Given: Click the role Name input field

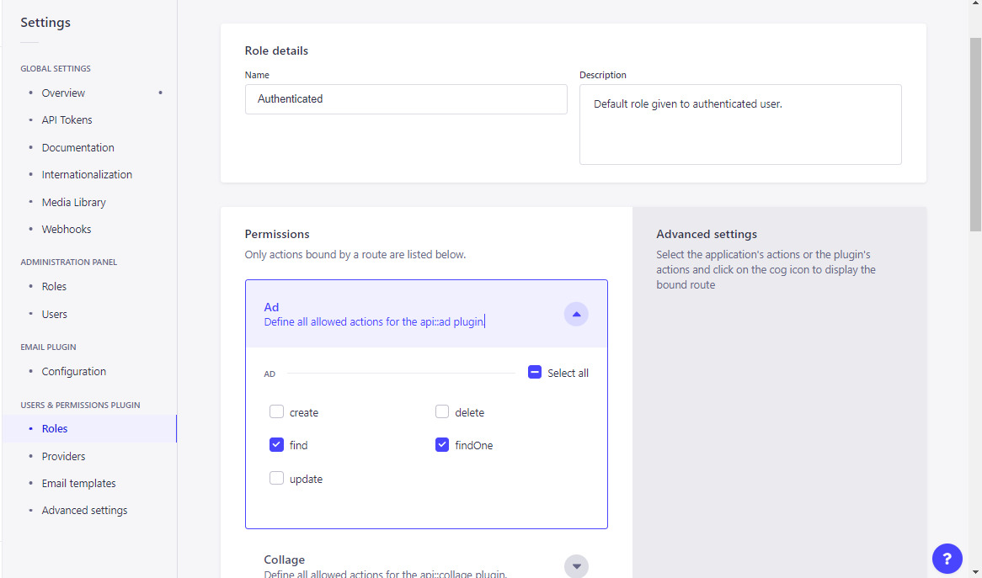Looking at the screenshot, I should coord(406,99).
